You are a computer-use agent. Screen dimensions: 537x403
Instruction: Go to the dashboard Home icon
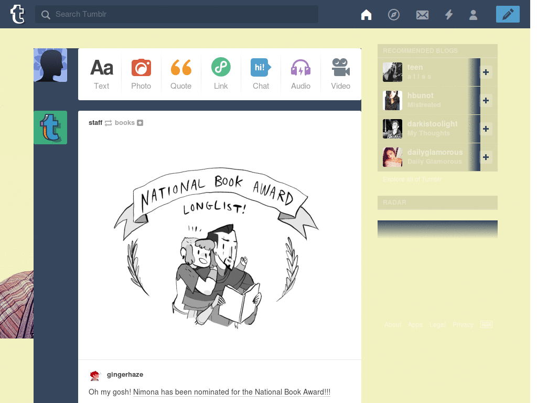click(x=366, y=14)
